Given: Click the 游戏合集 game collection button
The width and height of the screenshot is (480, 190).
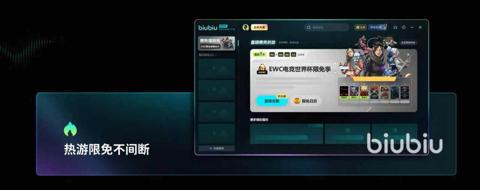Looking at the screenshot, I should 272,101.
